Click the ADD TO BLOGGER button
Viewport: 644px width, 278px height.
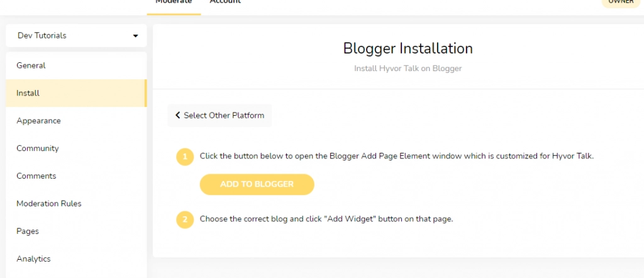257,184
